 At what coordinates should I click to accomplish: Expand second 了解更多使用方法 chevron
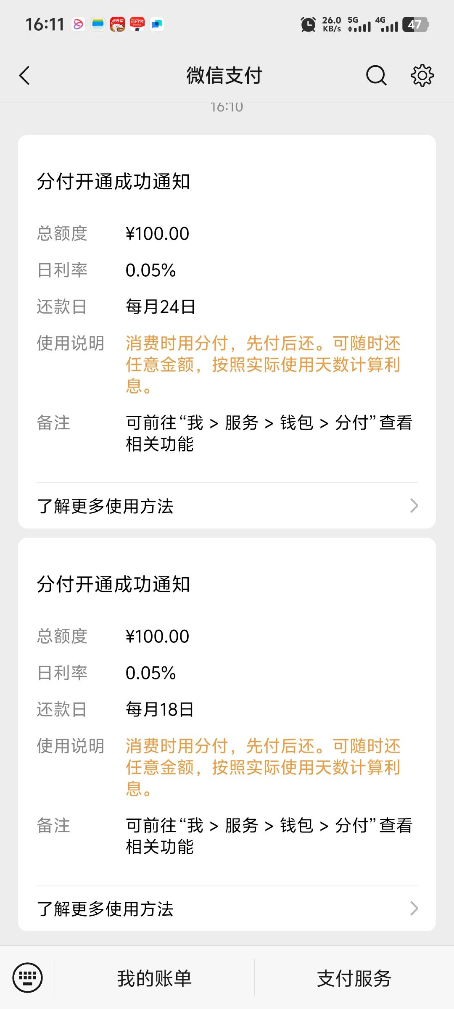click(414, 909)
